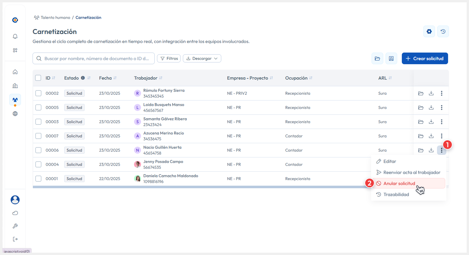469x255 pixels.
Task: Click the settings gear icon
Action: [x=429, y=31]
